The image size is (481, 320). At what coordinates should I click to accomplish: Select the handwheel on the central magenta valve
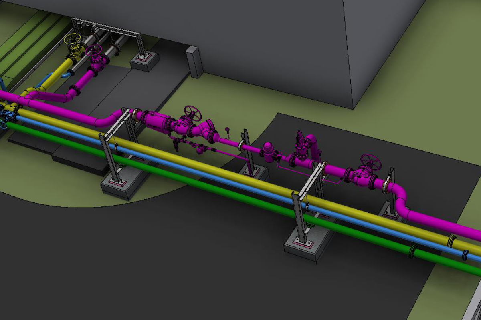tap(193, 113)
